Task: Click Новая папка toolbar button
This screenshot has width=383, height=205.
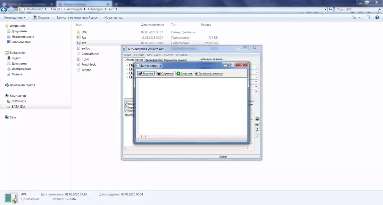Action: (x=113, y=18)
